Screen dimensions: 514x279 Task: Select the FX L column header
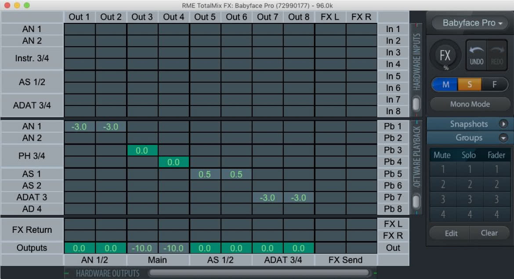pos(330,17)
